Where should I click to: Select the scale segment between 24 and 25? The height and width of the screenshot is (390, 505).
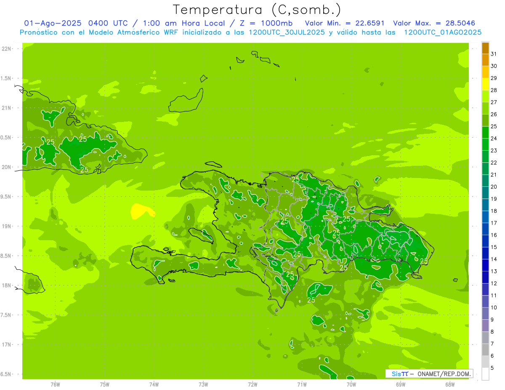coord(485,132)
